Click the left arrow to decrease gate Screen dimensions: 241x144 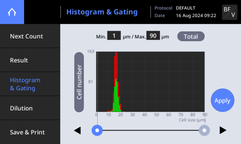point(77,130)
